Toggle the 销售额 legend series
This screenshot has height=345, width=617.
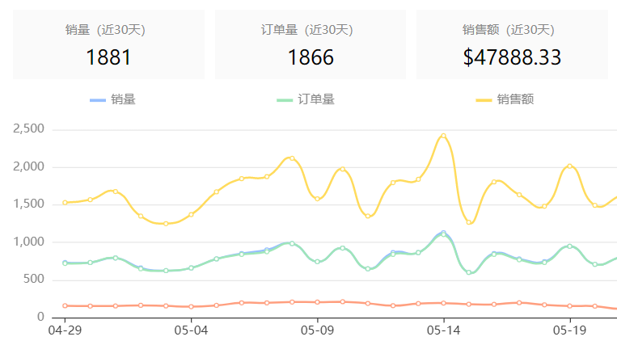pos(505,99)
